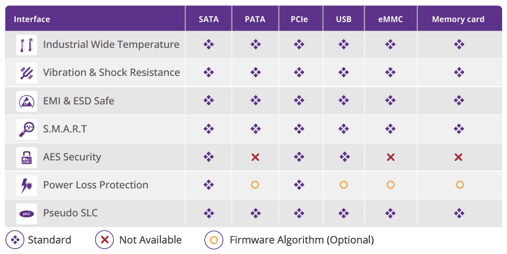Click the Firmware Algorithm legend circle icon
Screen dimensions: 507x254
(x=214, y=240)
